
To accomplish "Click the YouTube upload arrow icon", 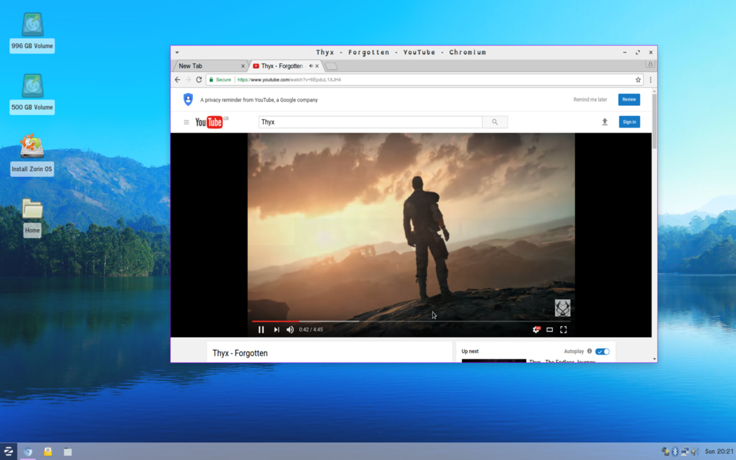I will pyautogui.click(x=605, y=122).
